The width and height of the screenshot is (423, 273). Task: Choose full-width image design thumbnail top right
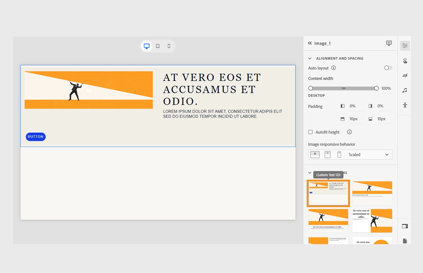point(372,193)
